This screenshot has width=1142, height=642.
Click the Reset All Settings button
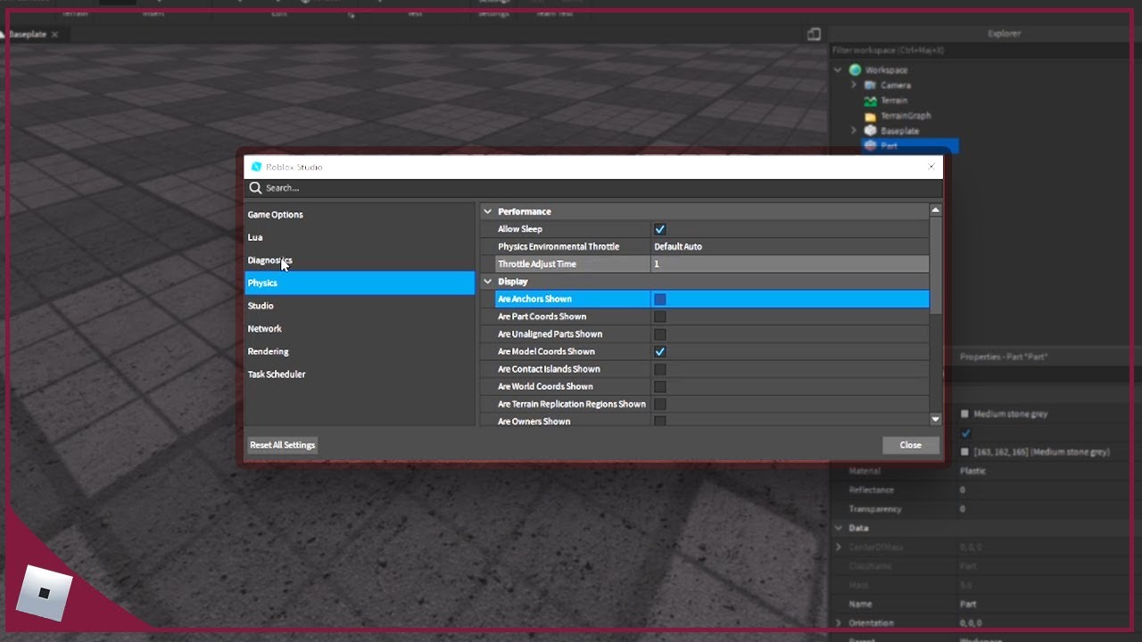[x=283, y=445]
